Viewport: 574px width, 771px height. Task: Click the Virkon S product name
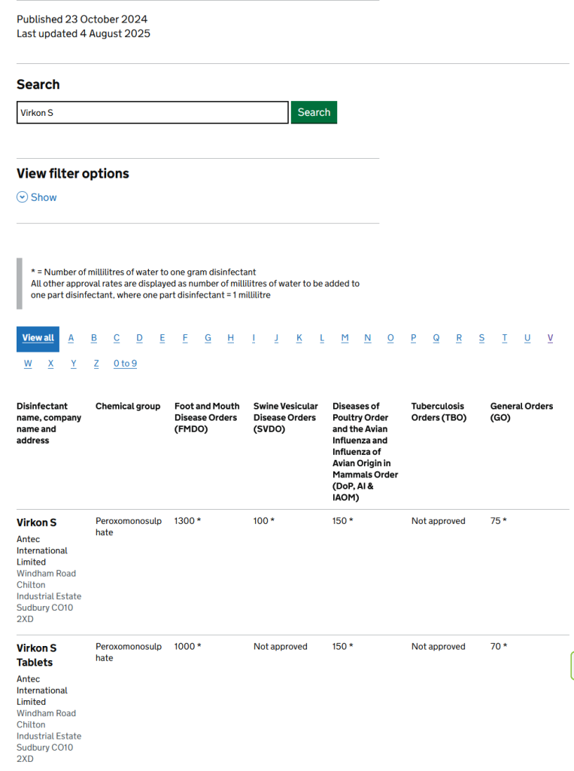pos(36,523)
